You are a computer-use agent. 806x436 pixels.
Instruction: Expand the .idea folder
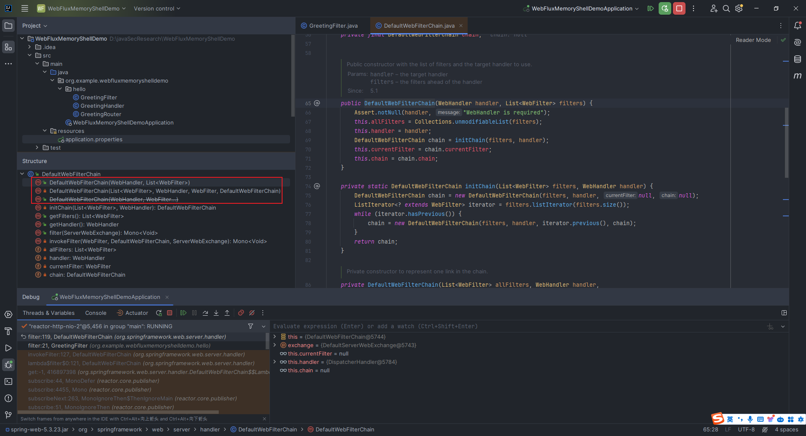30,47
